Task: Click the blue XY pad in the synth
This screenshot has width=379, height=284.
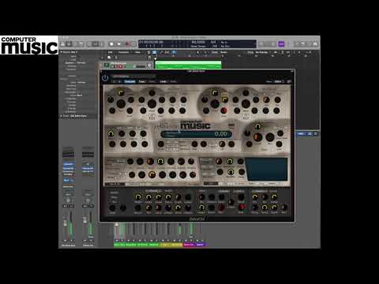Action: pyautogui.click(x=266, y=169)
